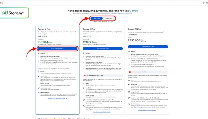Click the Google Flow icon in AI Pro card
The width and height of the screenshot is (208, 119).
(x=84, y=88)
